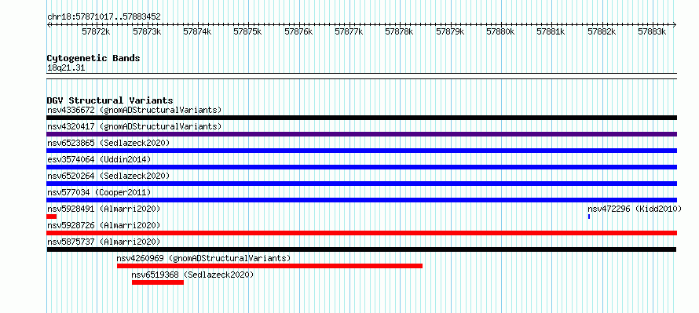Click ruler position 57881k
Viewport: 699px width, 313px height.
[x=551, y=31]
